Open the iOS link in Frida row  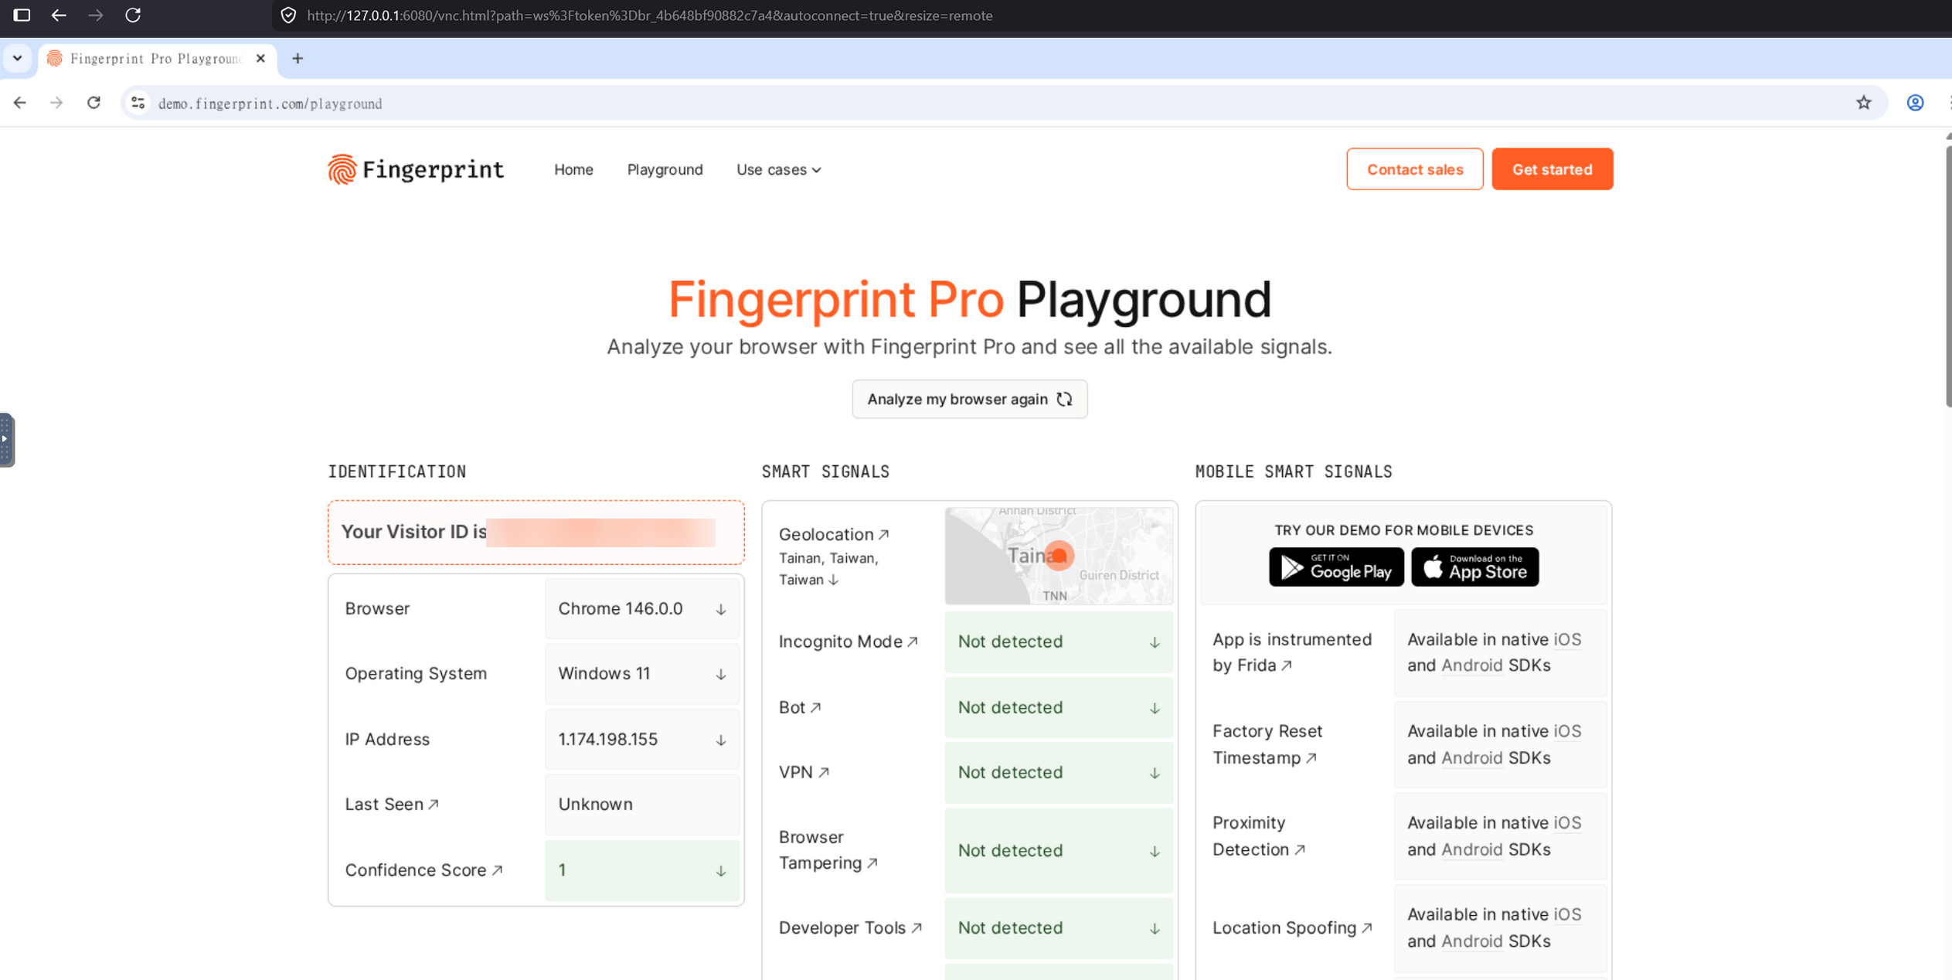[1566, 640]
